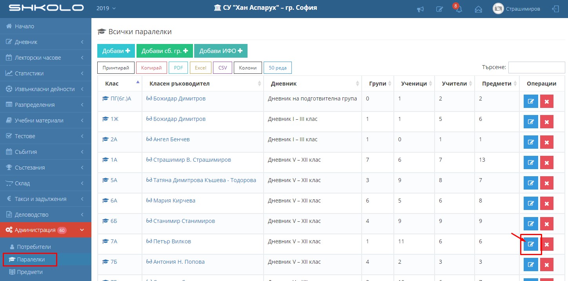Delete the 7А class row
568x281 pixels.
pos(547,244)
